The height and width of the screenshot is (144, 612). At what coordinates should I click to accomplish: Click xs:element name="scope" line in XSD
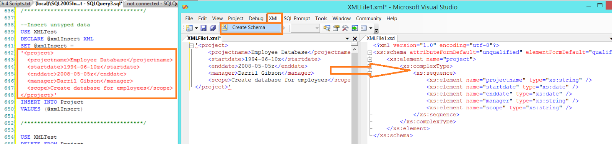click(499, 108)
